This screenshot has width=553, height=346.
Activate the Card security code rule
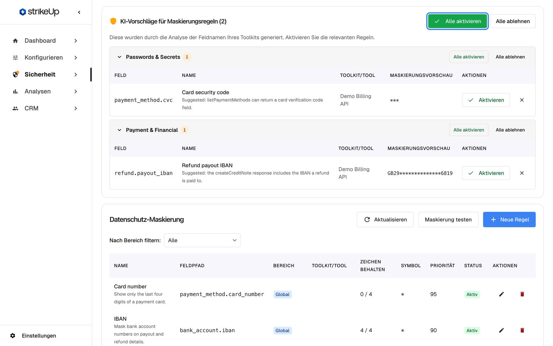(x=486, y=100)
